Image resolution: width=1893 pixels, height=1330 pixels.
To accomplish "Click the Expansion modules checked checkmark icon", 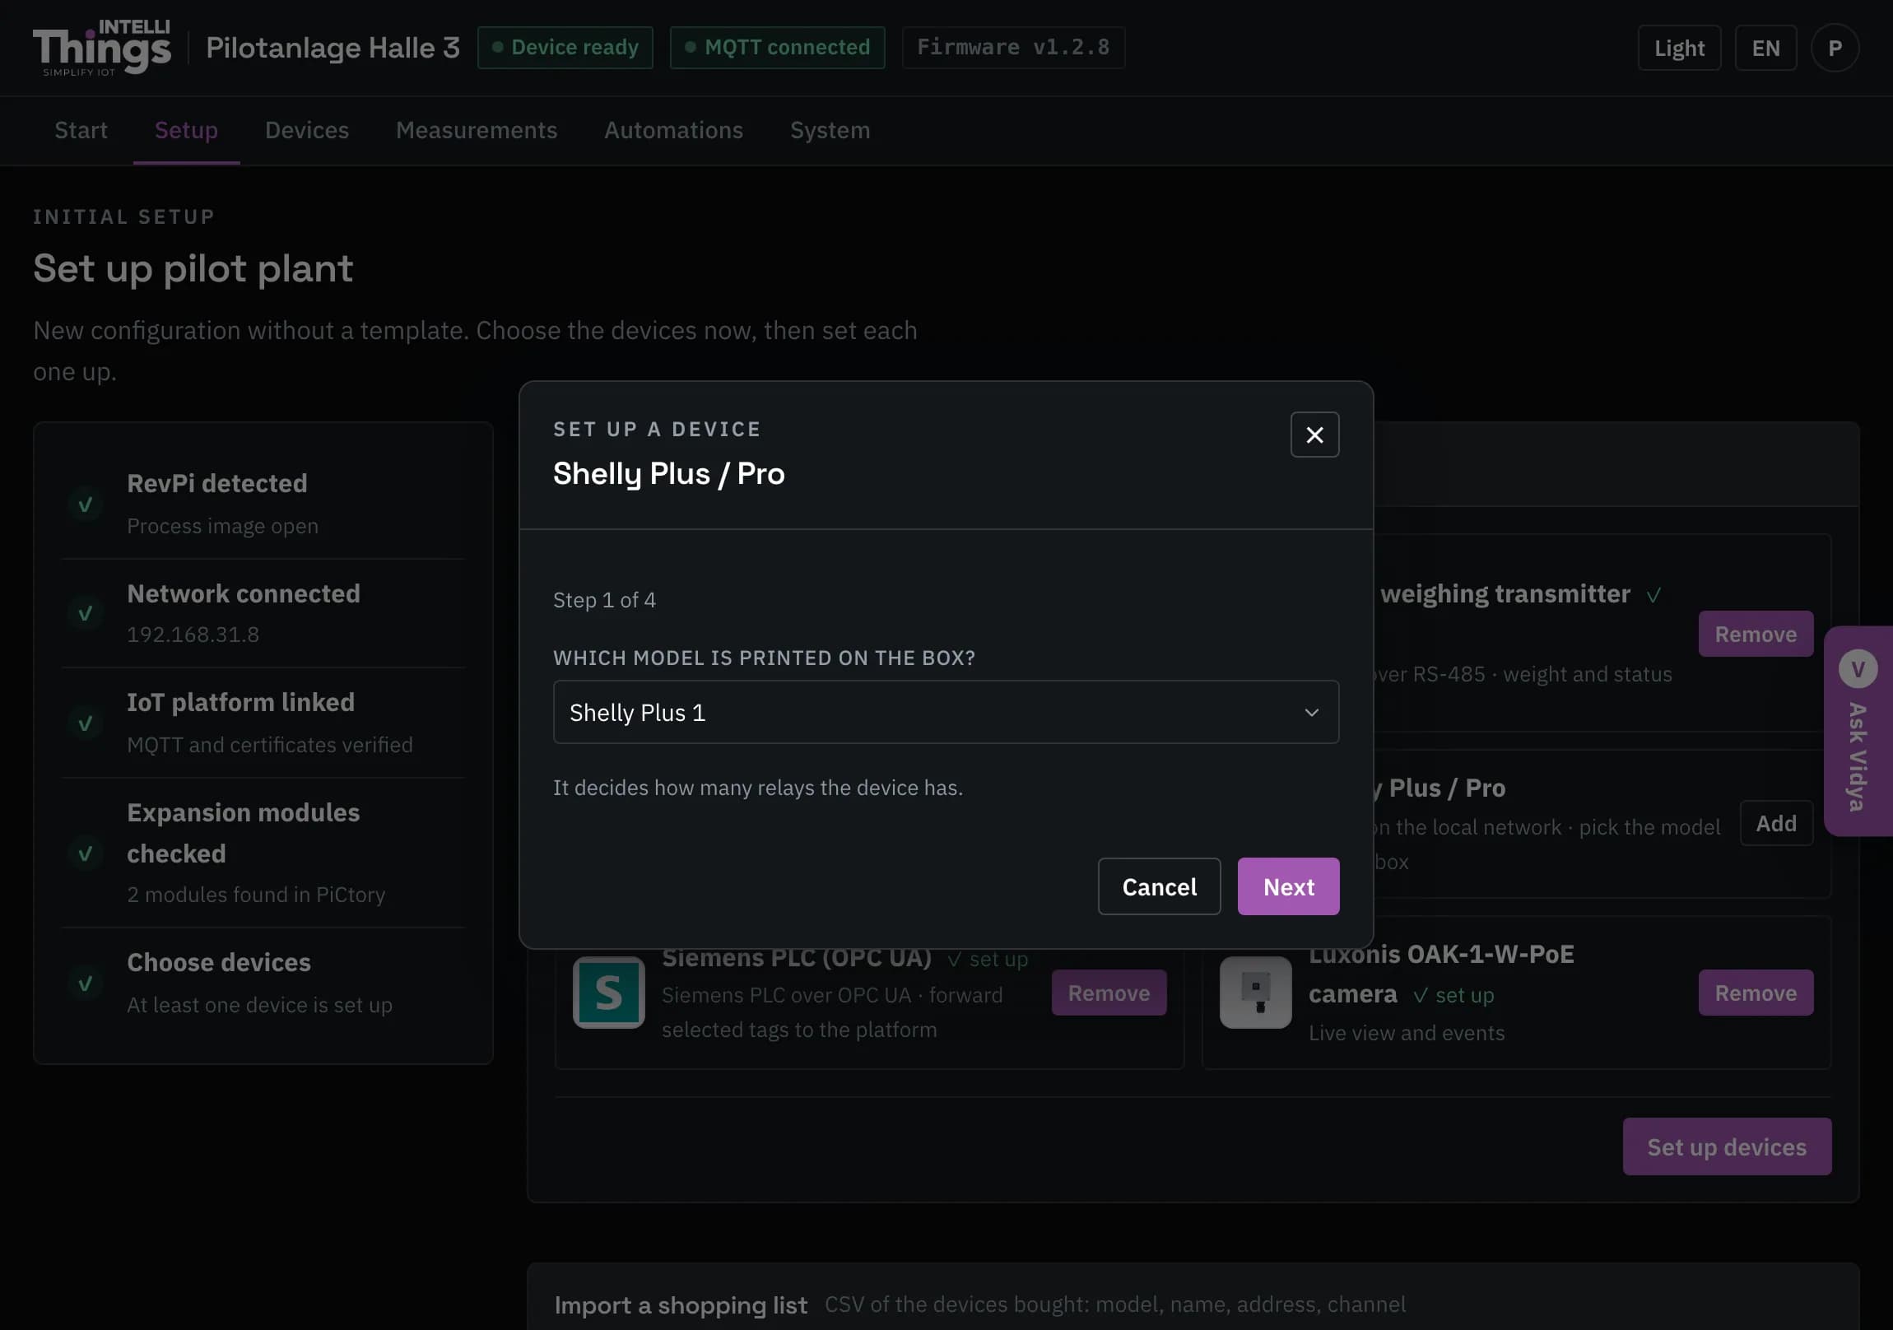I will point(85,853).
